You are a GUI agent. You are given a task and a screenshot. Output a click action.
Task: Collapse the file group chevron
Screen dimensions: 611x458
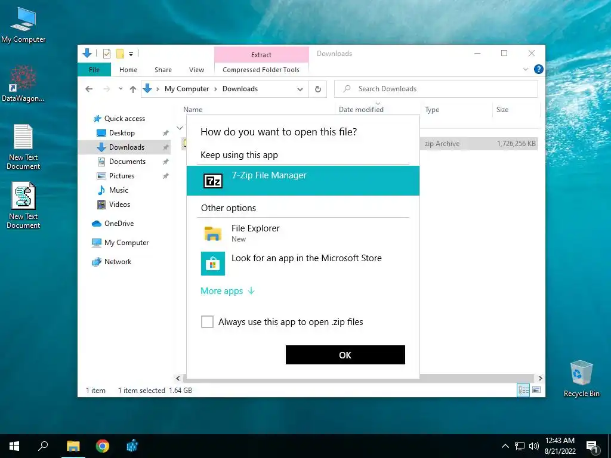pyautogui.click(x=180, y=128)
